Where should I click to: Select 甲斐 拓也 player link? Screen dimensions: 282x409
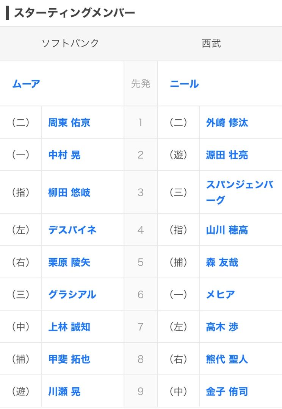[69, 359]
